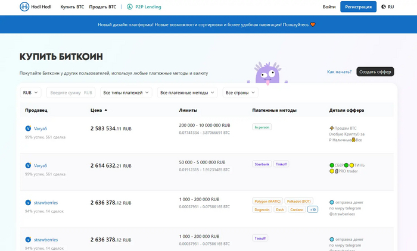
Task: Click the Платежные методы column header
Action: (274, 110)
